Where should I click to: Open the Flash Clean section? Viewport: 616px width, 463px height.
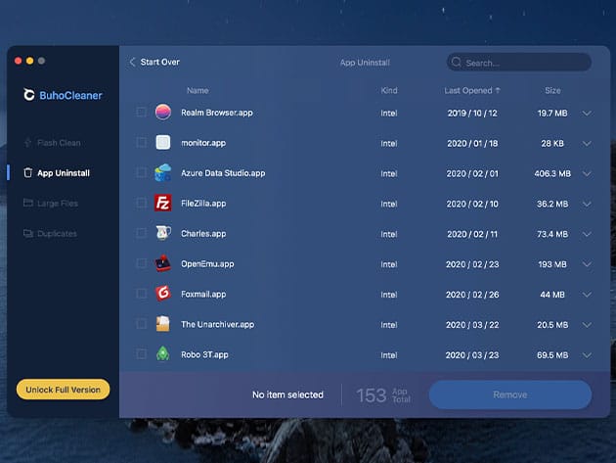coord(58,143)
